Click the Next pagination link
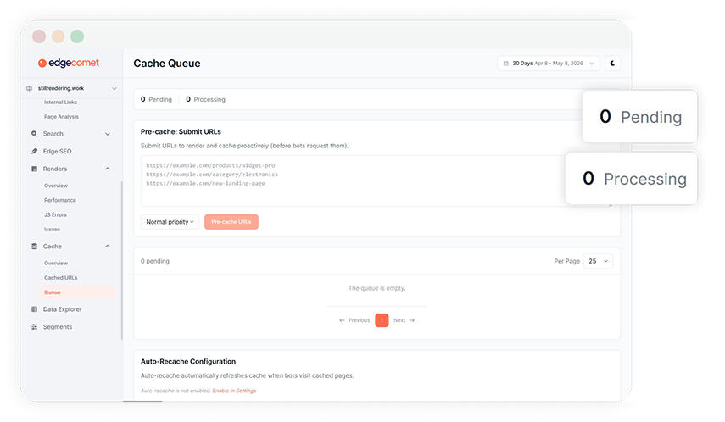This screenshot has height=422, width=725. (404, 320)
